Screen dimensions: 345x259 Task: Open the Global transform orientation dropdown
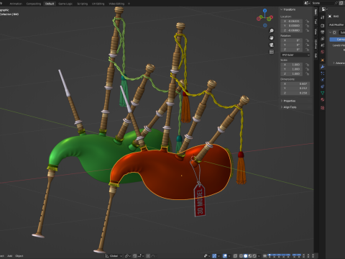(114, 256)
